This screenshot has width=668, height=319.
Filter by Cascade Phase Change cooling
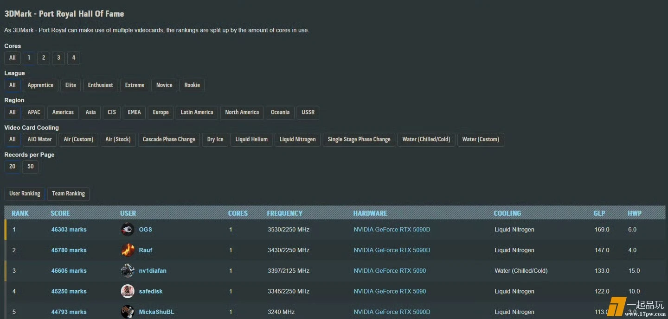click(x=169, y=139)
